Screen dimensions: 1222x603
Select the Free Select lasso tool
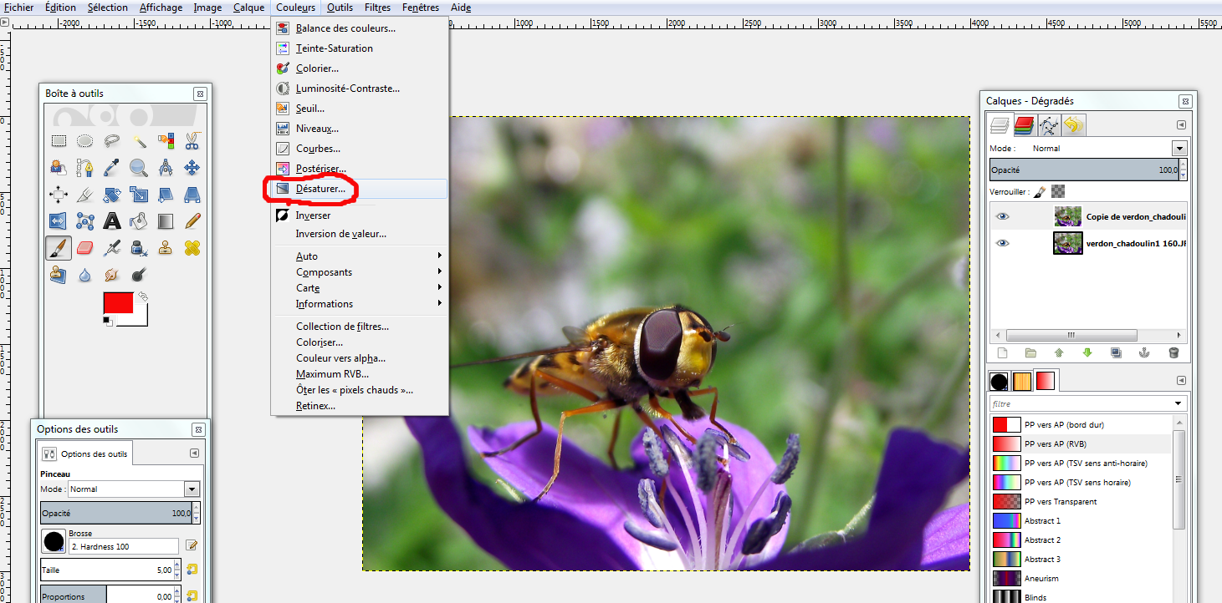click(112, 141)
